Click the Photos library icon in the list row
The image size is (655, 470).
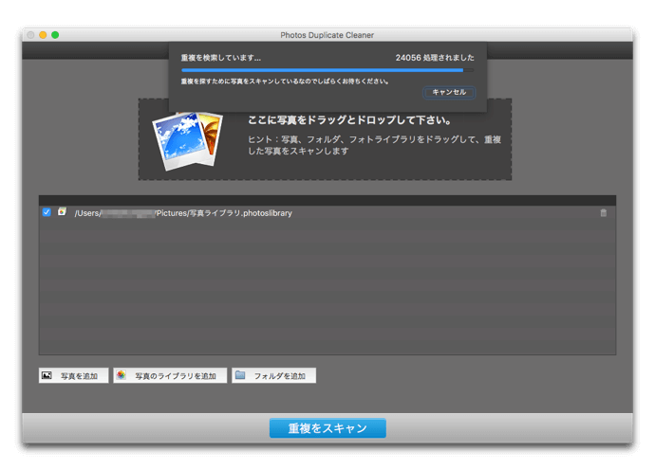(x=63, y=212)
